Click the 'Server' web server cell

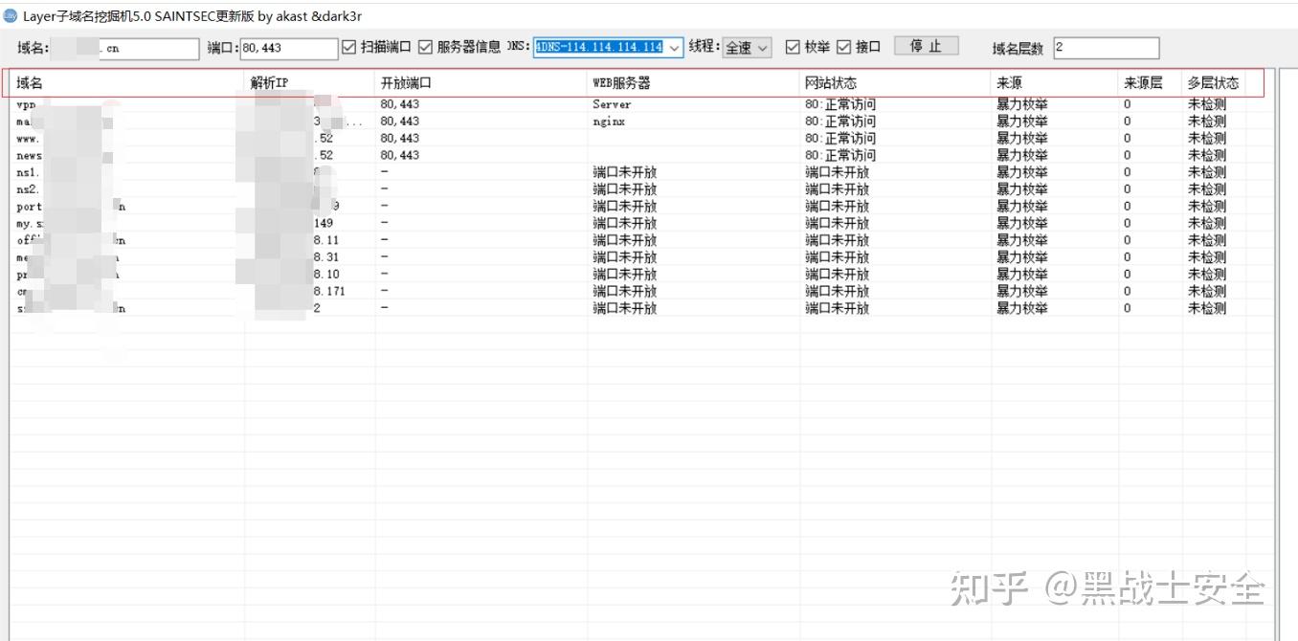click(612, 104)
